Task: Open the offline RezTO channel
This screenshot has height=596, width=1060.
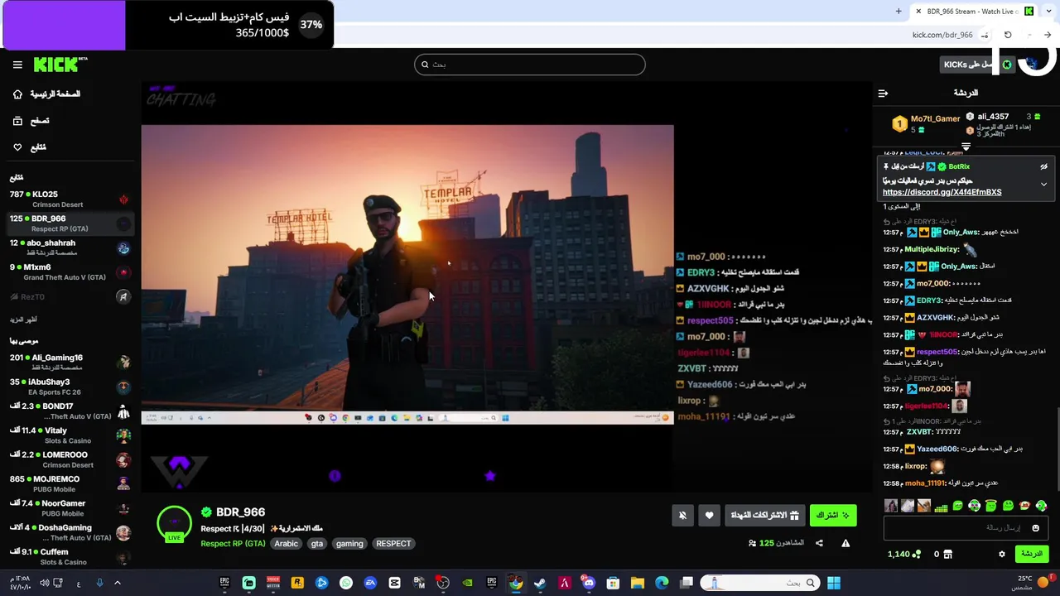Action: coord(70,296)
